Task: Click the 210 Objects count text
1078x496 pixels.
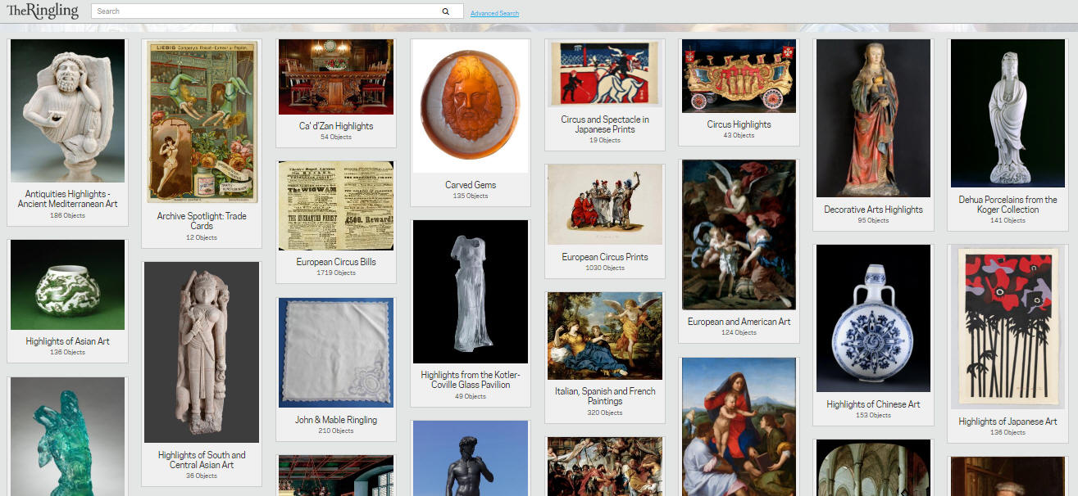Action: pyautogui.click(x=336, y=431)
